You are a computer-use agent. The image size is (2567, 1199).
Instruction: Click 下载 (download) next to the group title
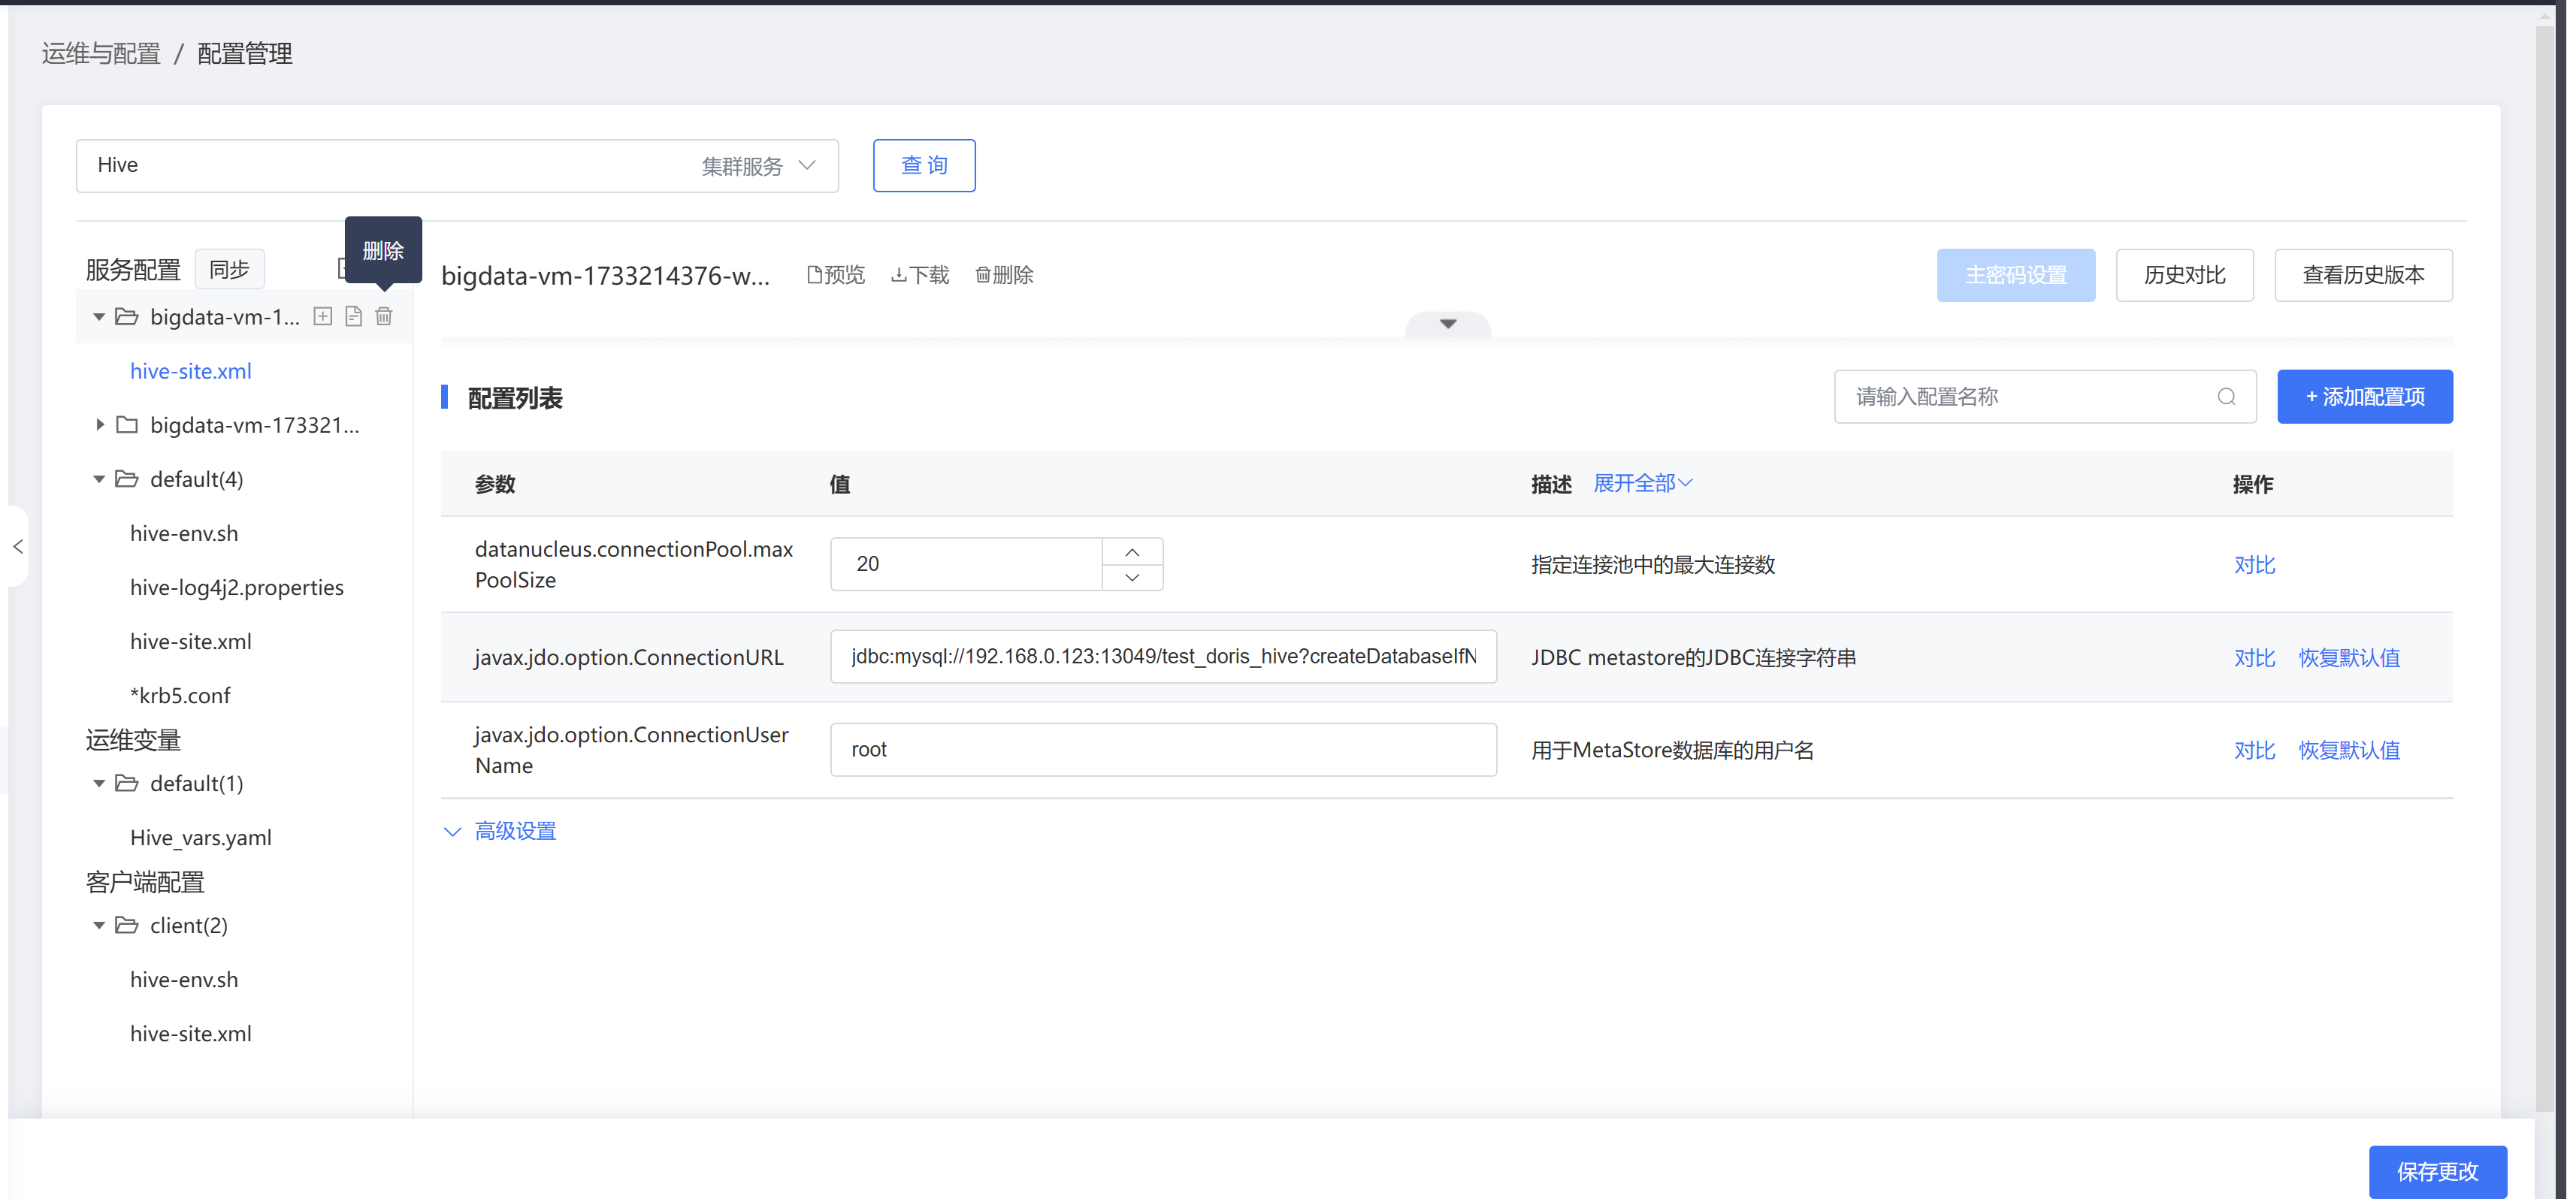tap(920, 275)
